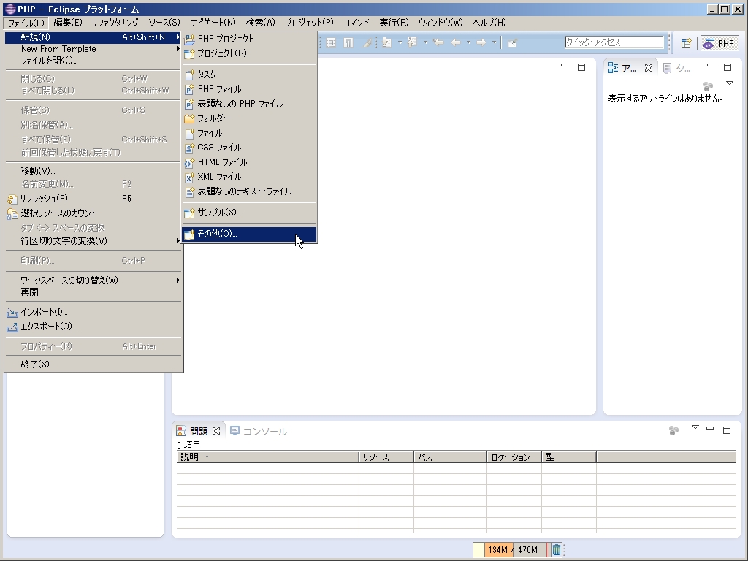Click 再開 in the File menu

pyautogui.click(x=93, y=291)
